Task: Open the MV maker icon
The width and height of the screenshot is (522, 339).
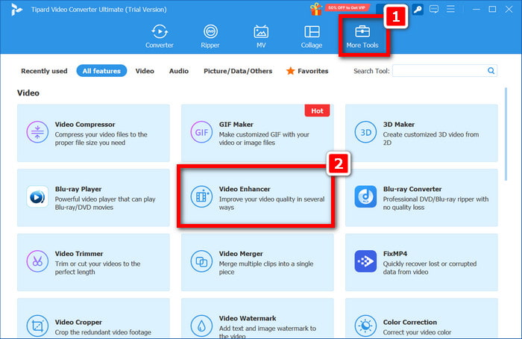Action: tap(261, 32)
